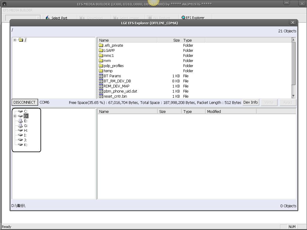Click the '21 Objects' count text
307x230 pixels.
pos(287,31)
